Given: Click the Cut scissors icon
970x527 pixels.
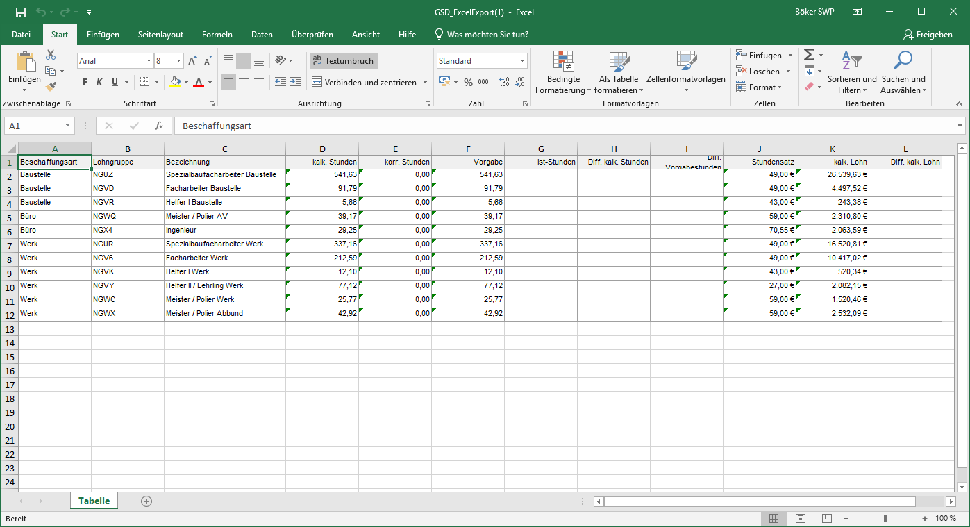Looking at the screenshot, I should pyautogui.click(x=51, y=55).
